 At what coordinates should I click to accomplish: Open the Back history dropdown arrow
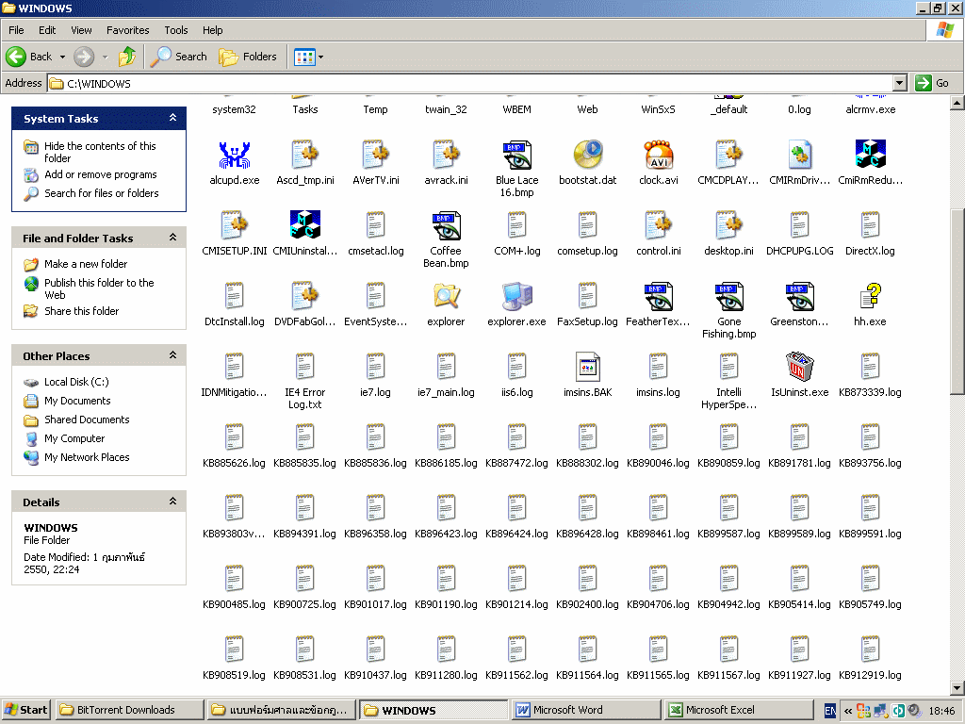tap(62, 58)
